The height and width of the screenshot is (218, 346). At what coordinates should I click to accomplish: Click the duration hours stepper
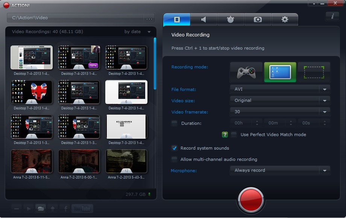point(257,123)
